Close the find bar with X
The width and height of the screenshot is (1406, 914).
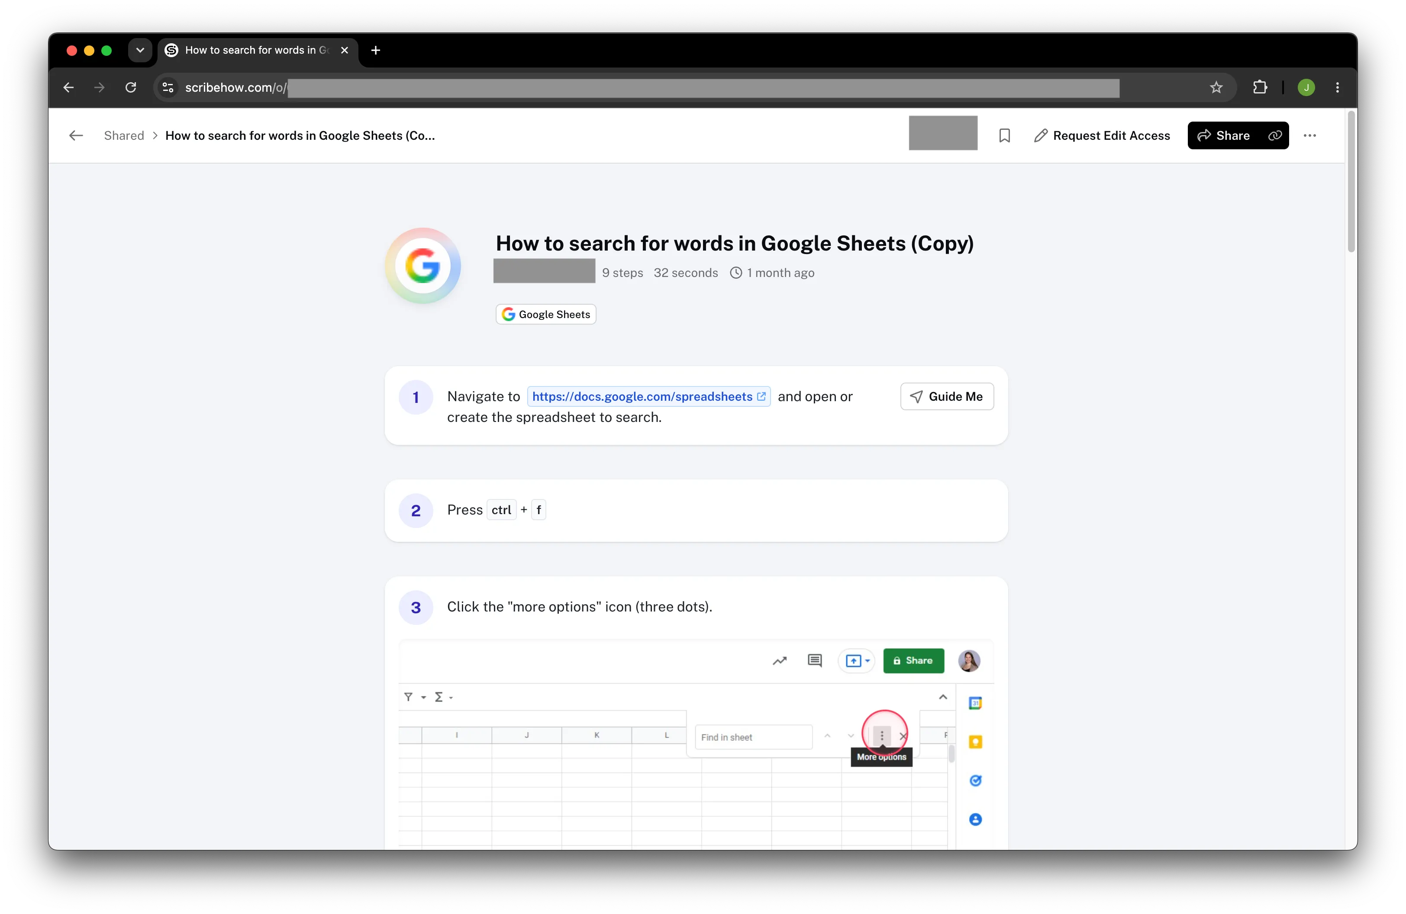tap(903, 736)
